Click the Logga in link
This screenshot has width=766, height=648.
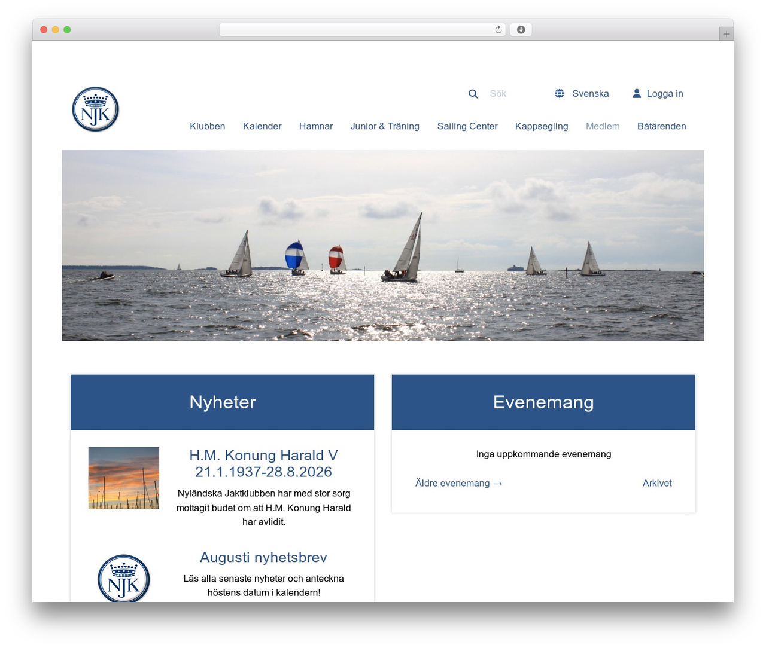(665, 93)
